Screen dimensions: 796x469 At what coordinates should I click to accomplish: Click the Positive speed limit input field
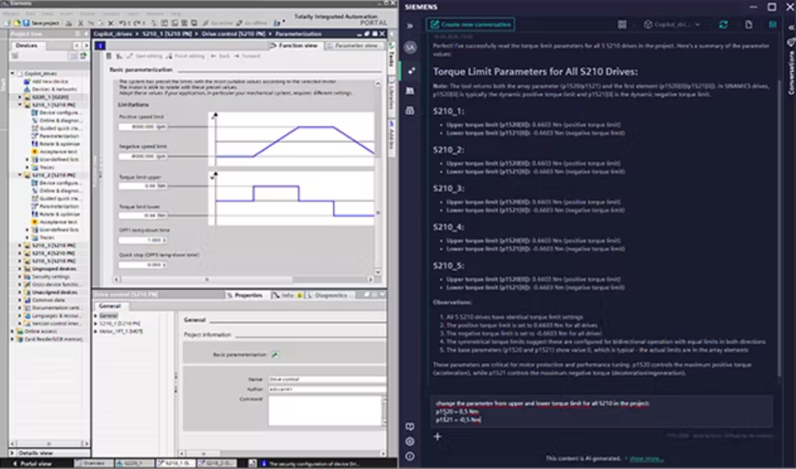(x=143, y=127)
